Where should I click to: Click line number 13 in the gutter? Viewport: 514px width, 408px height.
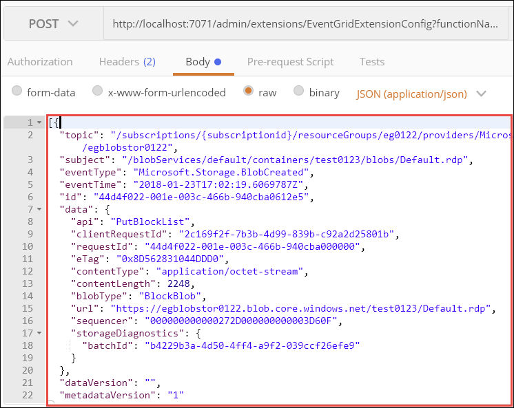pyautogui.click(x=28, y=283)
